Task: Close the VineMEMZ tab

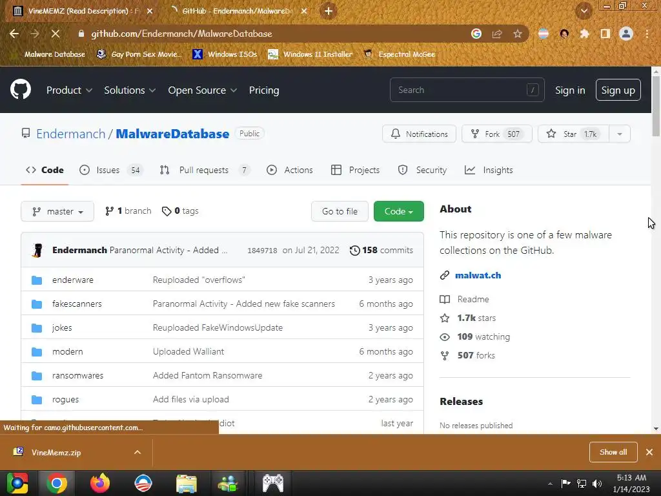Action: point(150,11)
